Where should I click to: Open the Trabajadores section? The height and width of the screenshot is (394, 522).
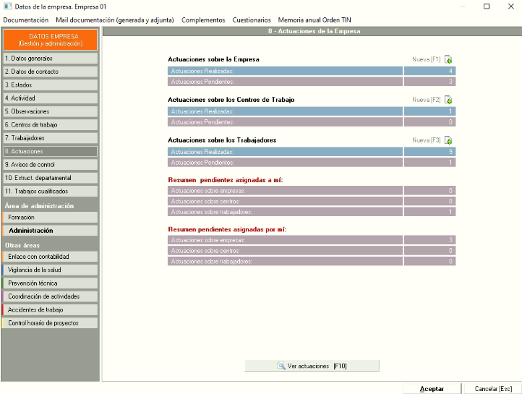(x=49, y=138)
